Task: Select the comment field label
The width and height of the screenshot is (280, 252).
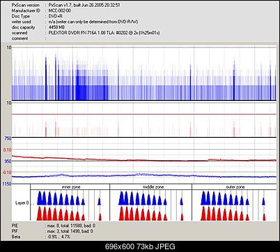Action: coord(20,38)
